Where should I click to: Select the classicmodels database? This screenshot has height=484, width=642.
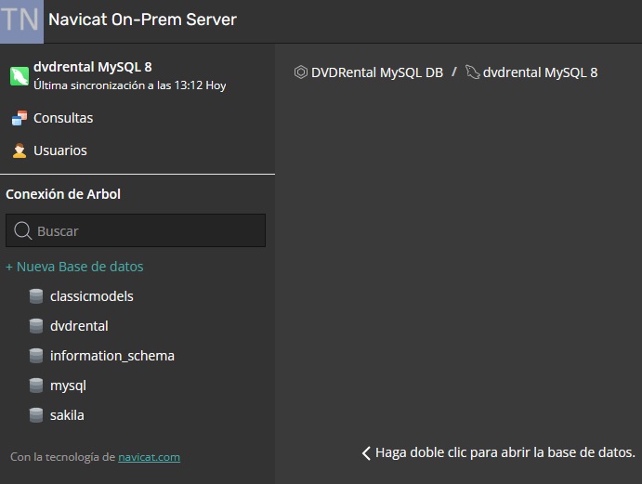(x=92, y=296)
